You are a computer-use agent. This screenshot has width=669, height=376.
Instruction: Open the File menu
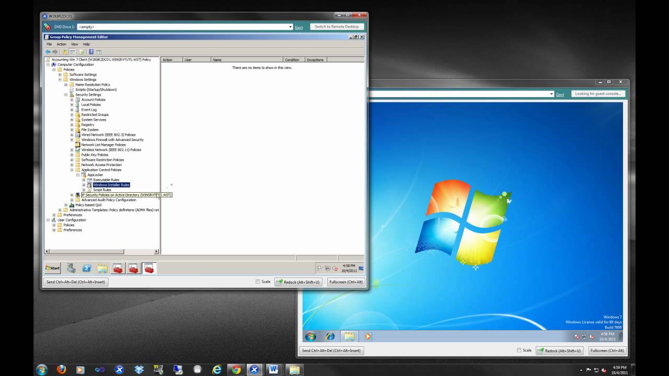point(49,44)
